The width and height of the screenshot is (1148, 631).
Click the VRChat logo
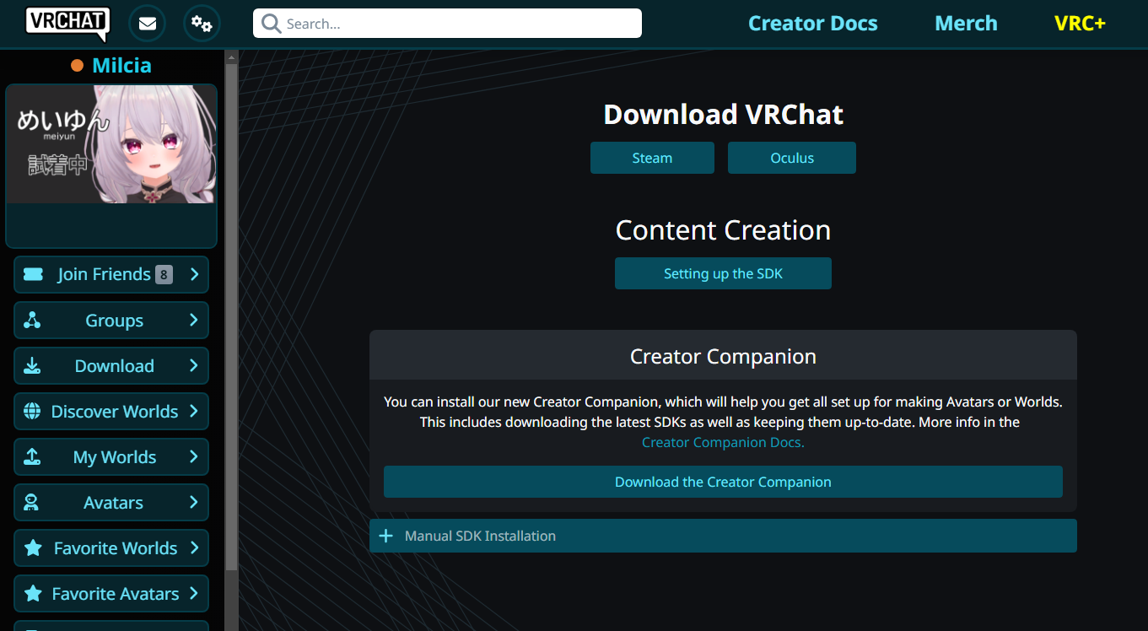67,24
